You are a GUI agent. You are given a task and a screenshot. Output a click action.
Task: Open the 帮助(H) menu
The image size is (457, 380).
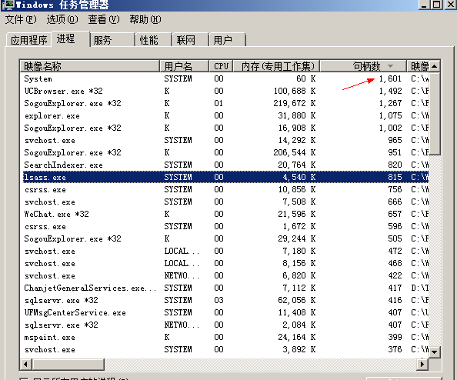pyautogui.click(x=145, y=20)
